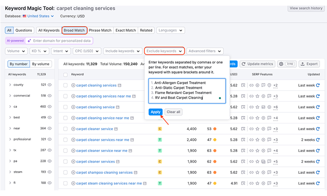Select checkbox for carpet shampoo cleaning services
327x196 pixels.
[65, 172]
